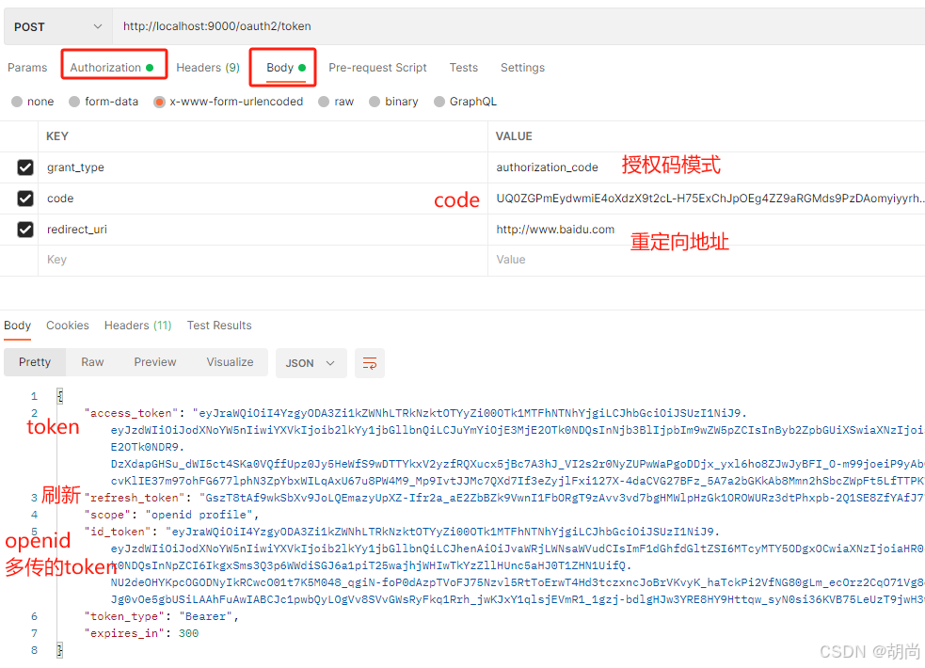Toggle word wrap icon in response toolbar
The width and height of the screenshot is (925, 668).
pos(370,363)
